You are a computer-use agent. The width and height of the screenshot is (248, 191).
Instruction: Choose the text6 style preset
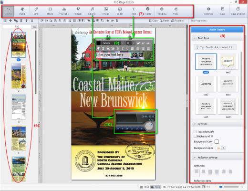point(228,106)
